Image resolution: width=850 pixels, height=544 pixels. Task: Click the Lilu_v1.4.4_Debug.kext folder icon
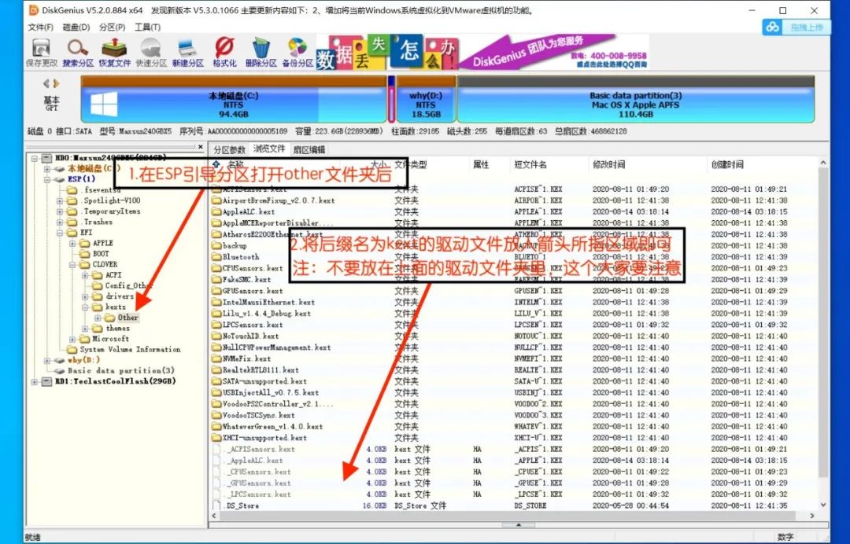(x=216, y=314)
